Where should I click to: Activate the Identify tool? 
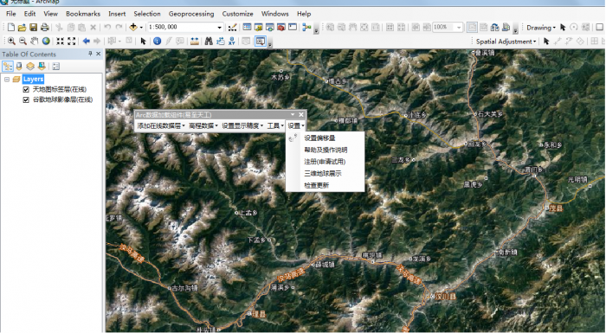coord(157,41)
